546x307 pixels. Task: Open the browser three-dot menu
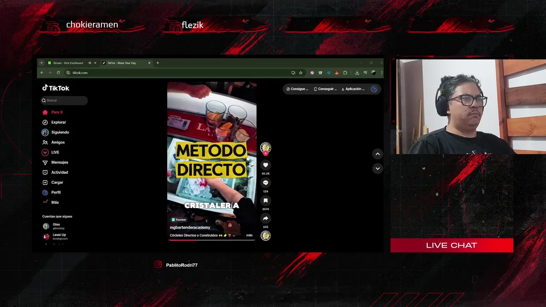[x=381, y=73]
